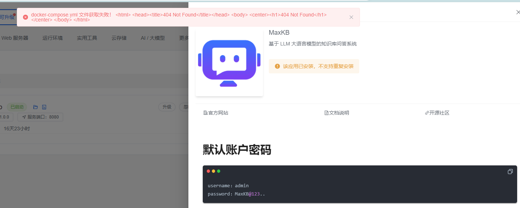520x208 pixels.
Task: Close the MaxKB app detail drawer
Action: pos(517,13)
